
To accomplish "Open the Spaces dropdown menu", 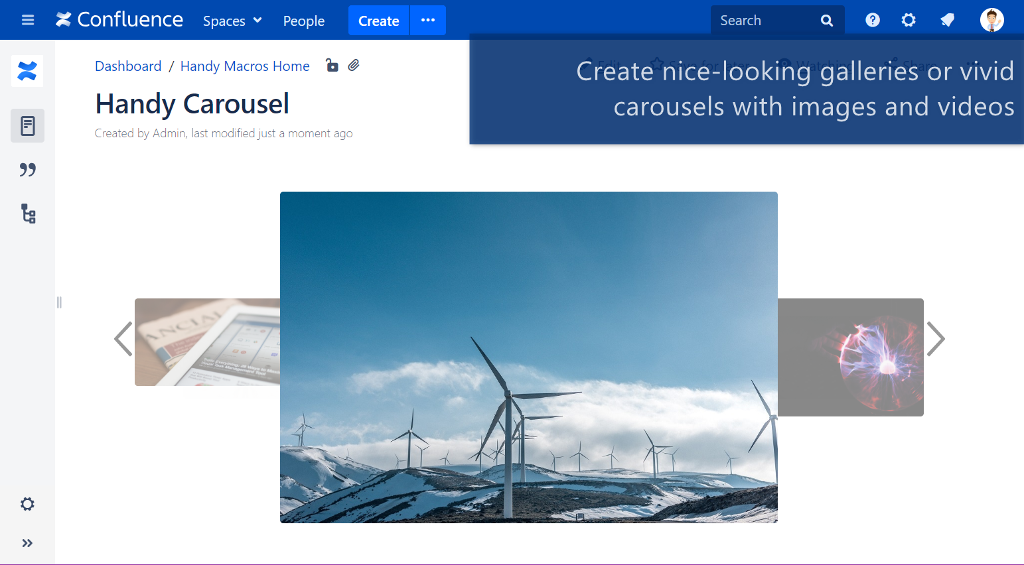I will (x=232, y=21).
